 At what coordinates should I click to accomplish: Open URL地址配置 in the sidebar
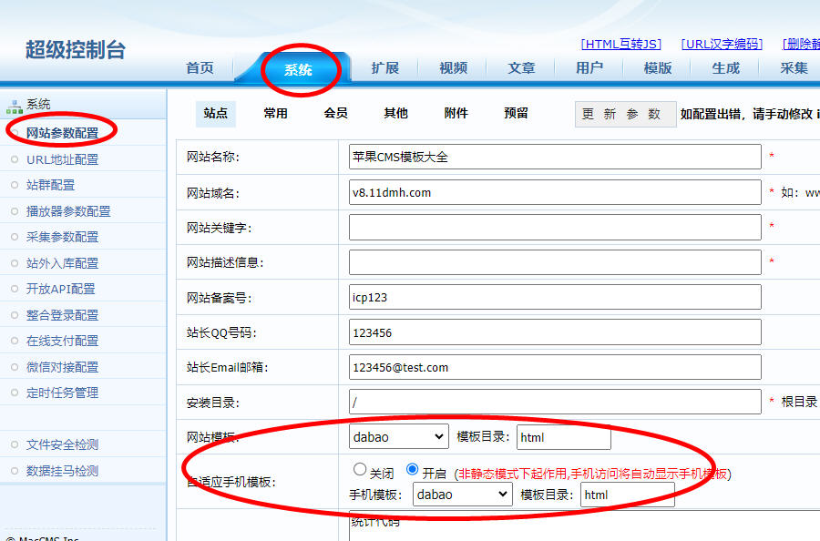click(62, 159)
